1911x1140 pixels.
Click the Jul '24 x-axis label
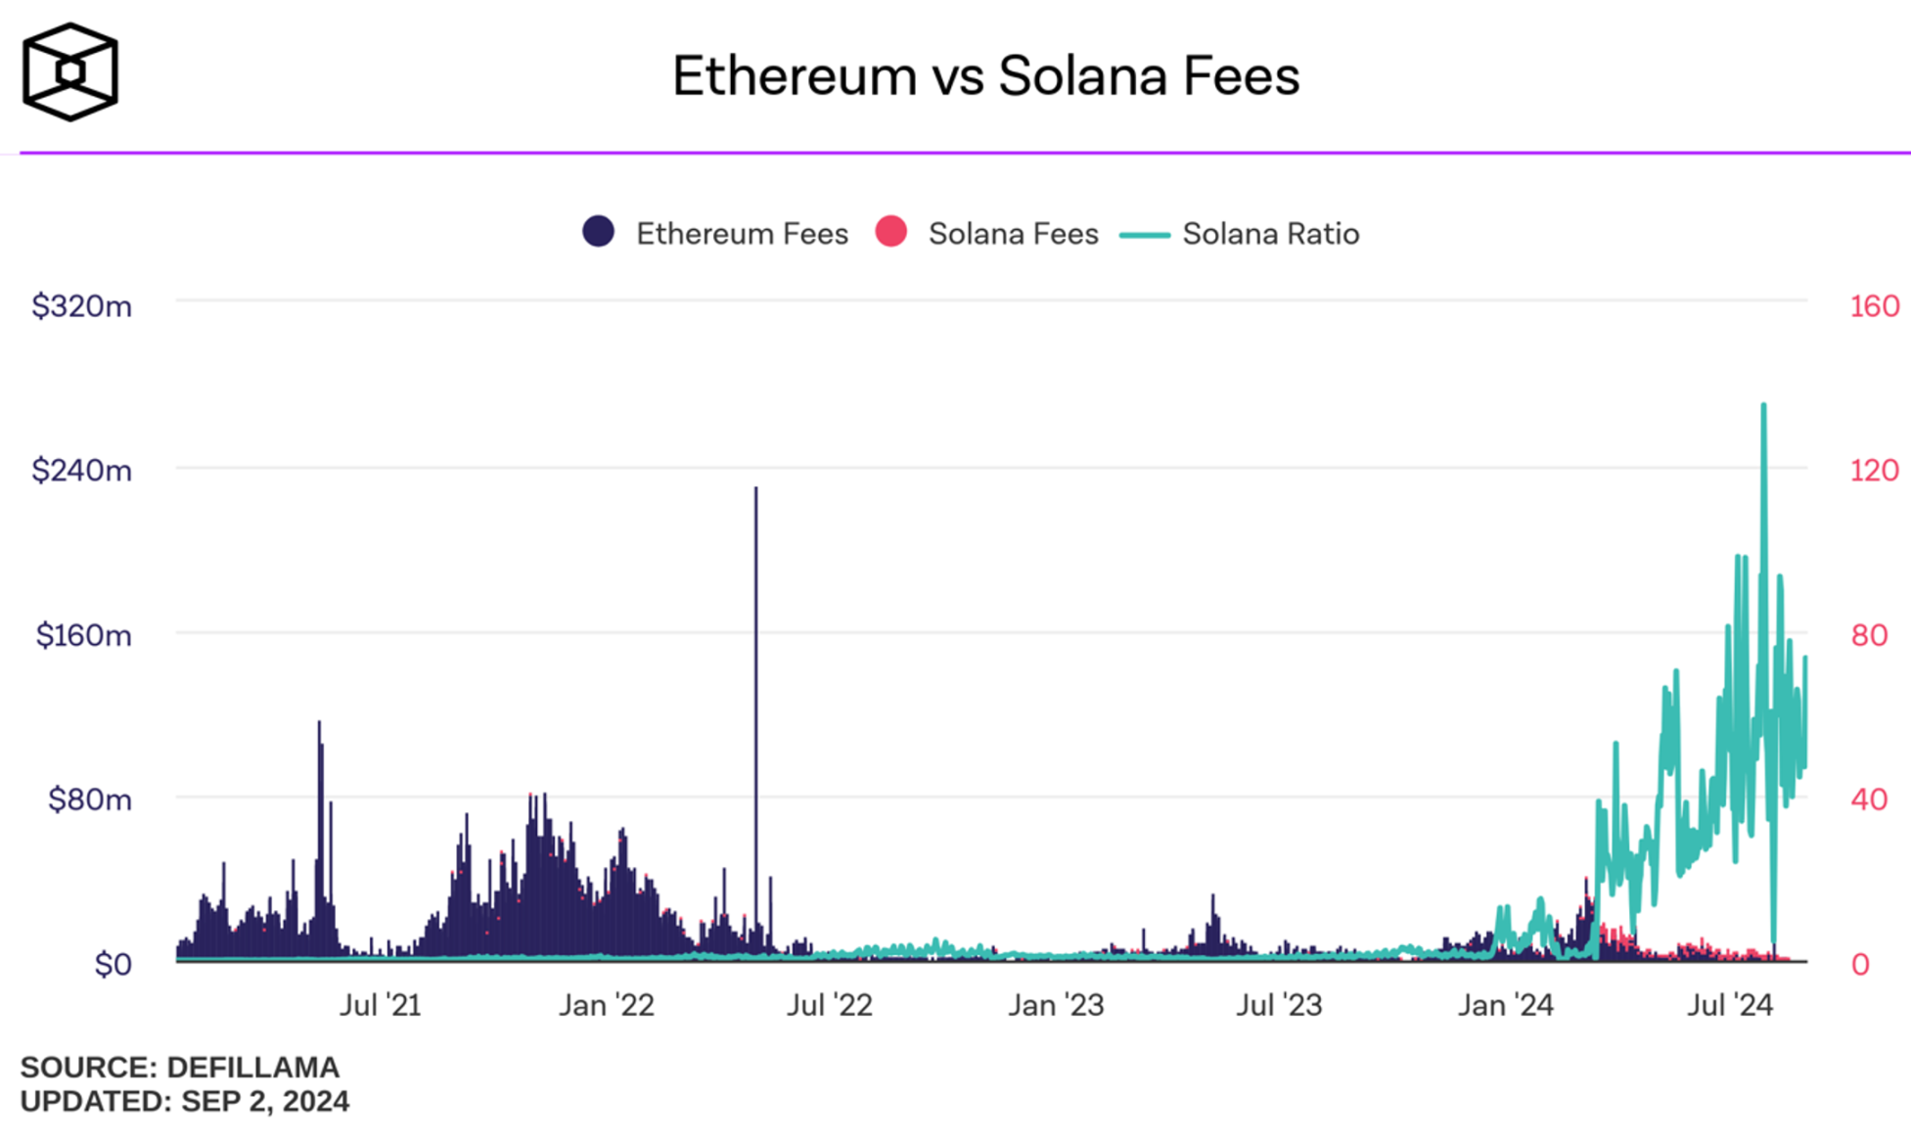click(x=1729, y=1005)
